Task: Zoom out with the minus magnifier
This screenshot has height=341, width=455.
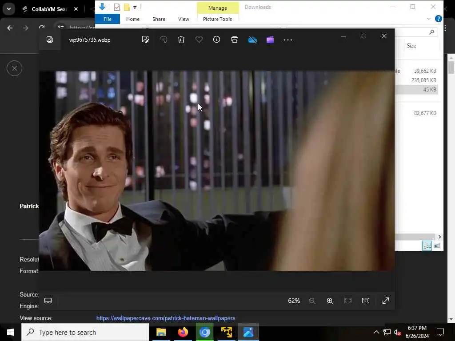Action: [x=312, y=301]
